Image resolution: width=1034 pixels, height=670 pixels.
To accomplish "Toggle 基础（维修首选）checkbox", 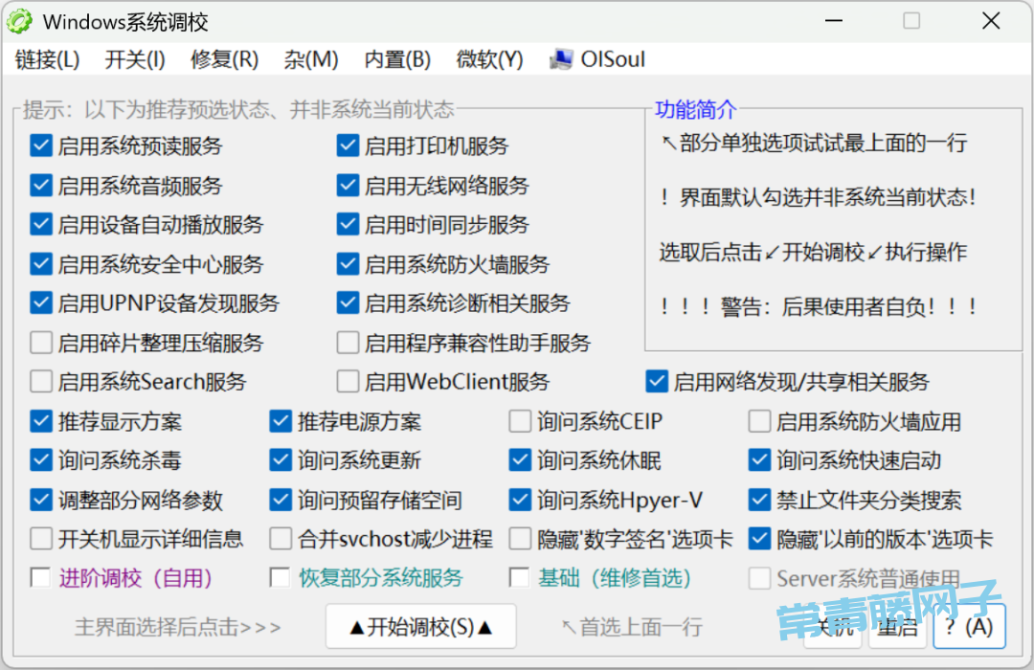I will [520, 578].
